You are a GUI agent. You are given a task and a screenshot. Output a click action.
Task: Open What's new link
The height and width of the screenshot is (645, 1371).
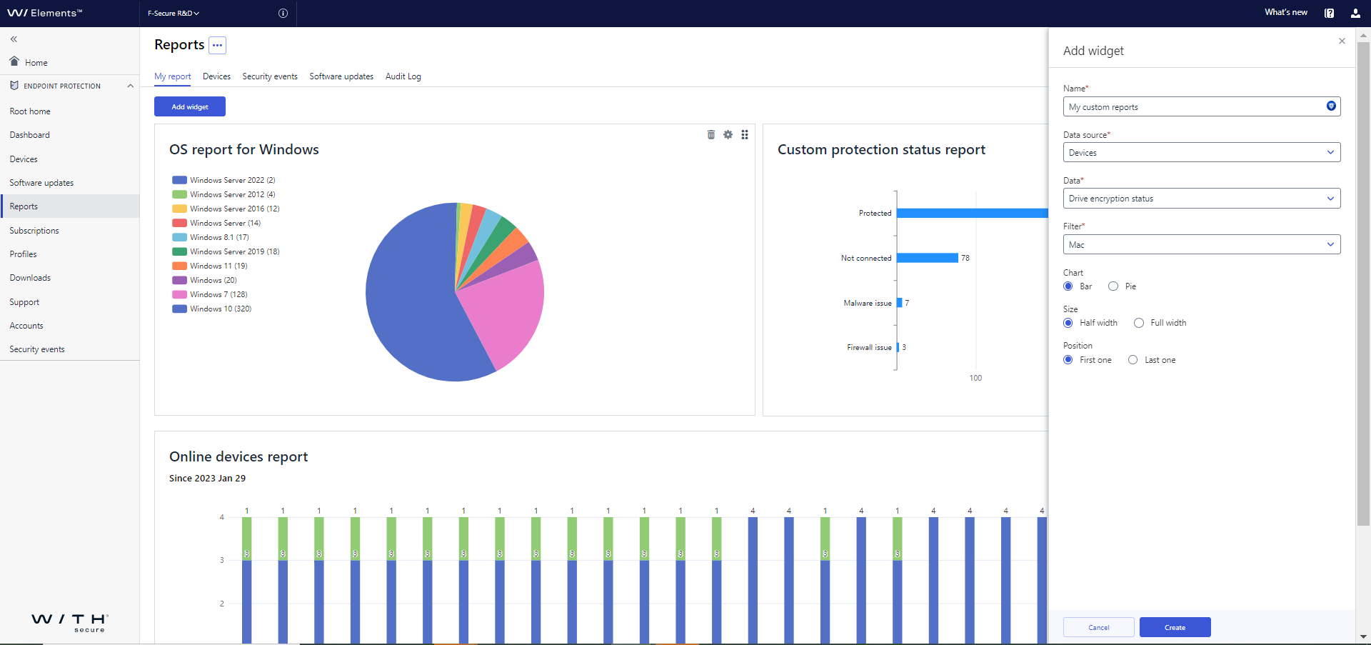(1286, 12)
